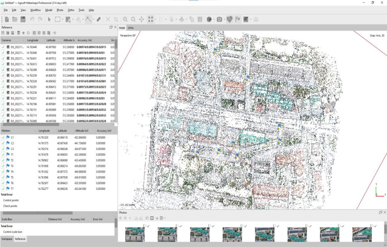Open the rectangle selection tool dropdown arrow

pos(63,20)
